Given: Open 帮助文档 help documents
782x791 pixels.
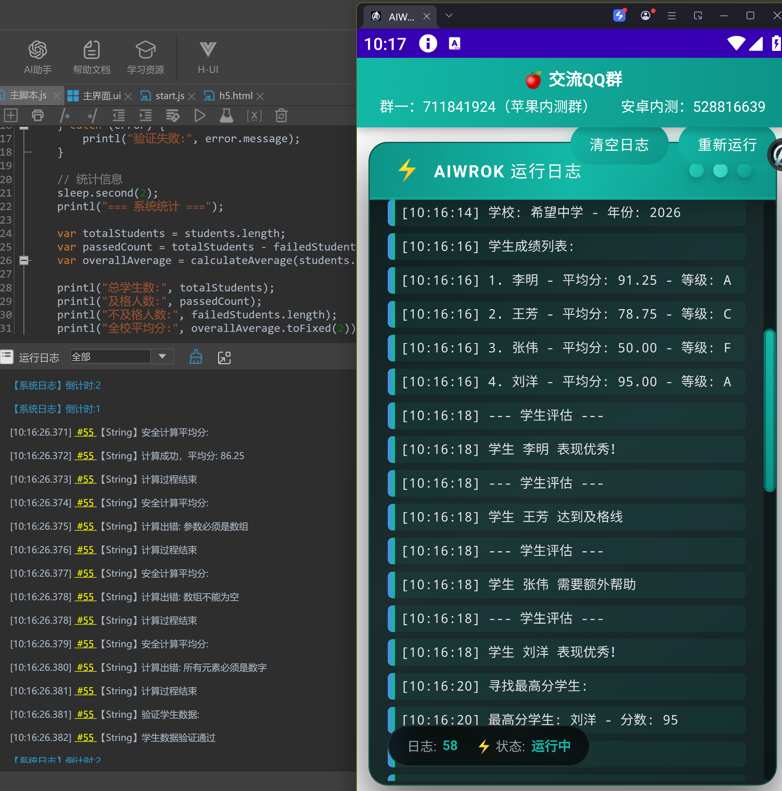Looking at the screenshot, I should (92, 57).
